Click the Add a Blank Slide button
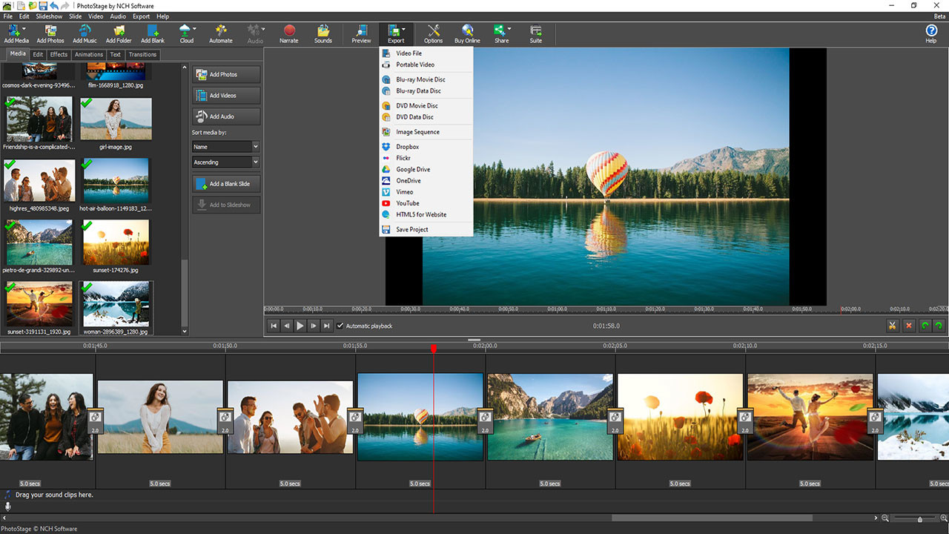The height and width of the screenshot is (534, 949). point(225,183)
